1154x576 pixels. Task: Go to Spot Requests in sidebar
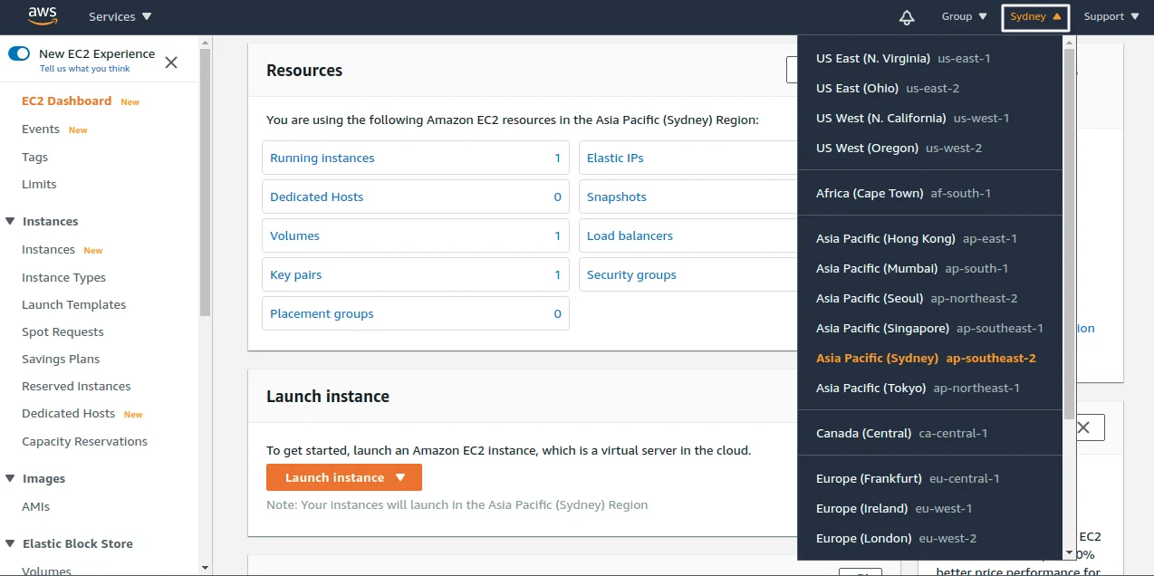63,331
